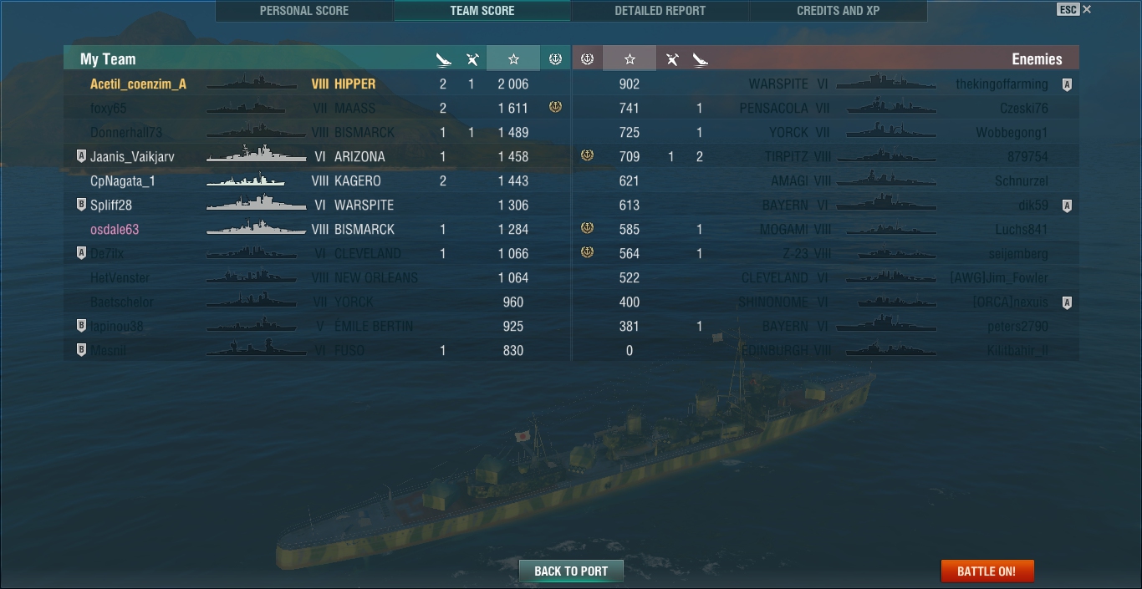Click Enemies achievements column icon
This screenshot has height=589, width=1142.
[x=587, y=58]
